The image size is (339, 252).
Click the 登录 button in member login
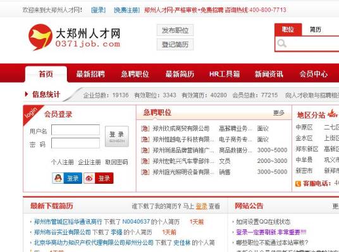click(117, 136)
